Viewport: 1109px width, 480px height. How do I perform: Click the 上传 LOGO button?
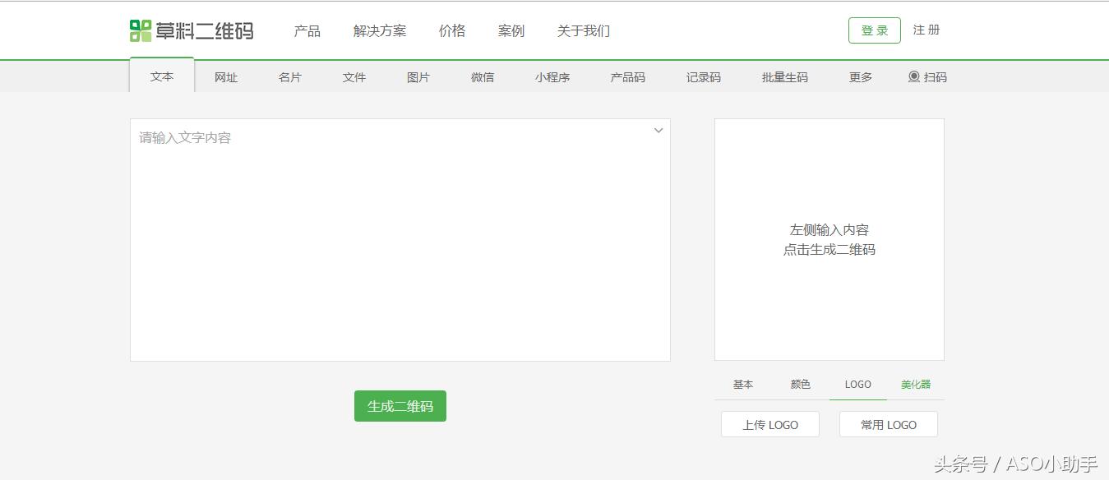point(769,424)
